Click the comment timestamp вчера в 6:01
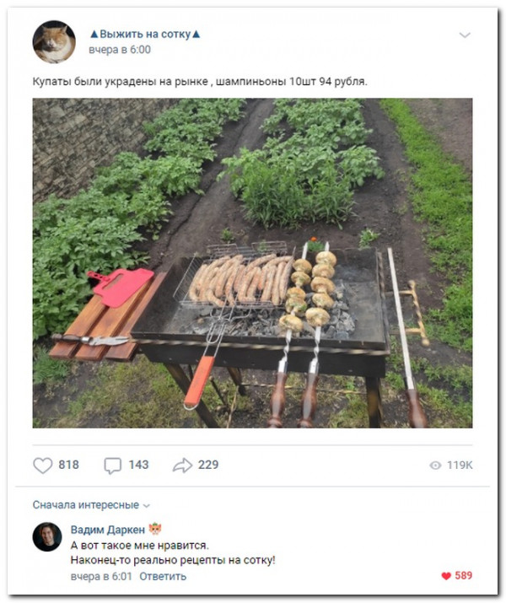The height and width of the screenshot is (603, 506). point(100,577)
